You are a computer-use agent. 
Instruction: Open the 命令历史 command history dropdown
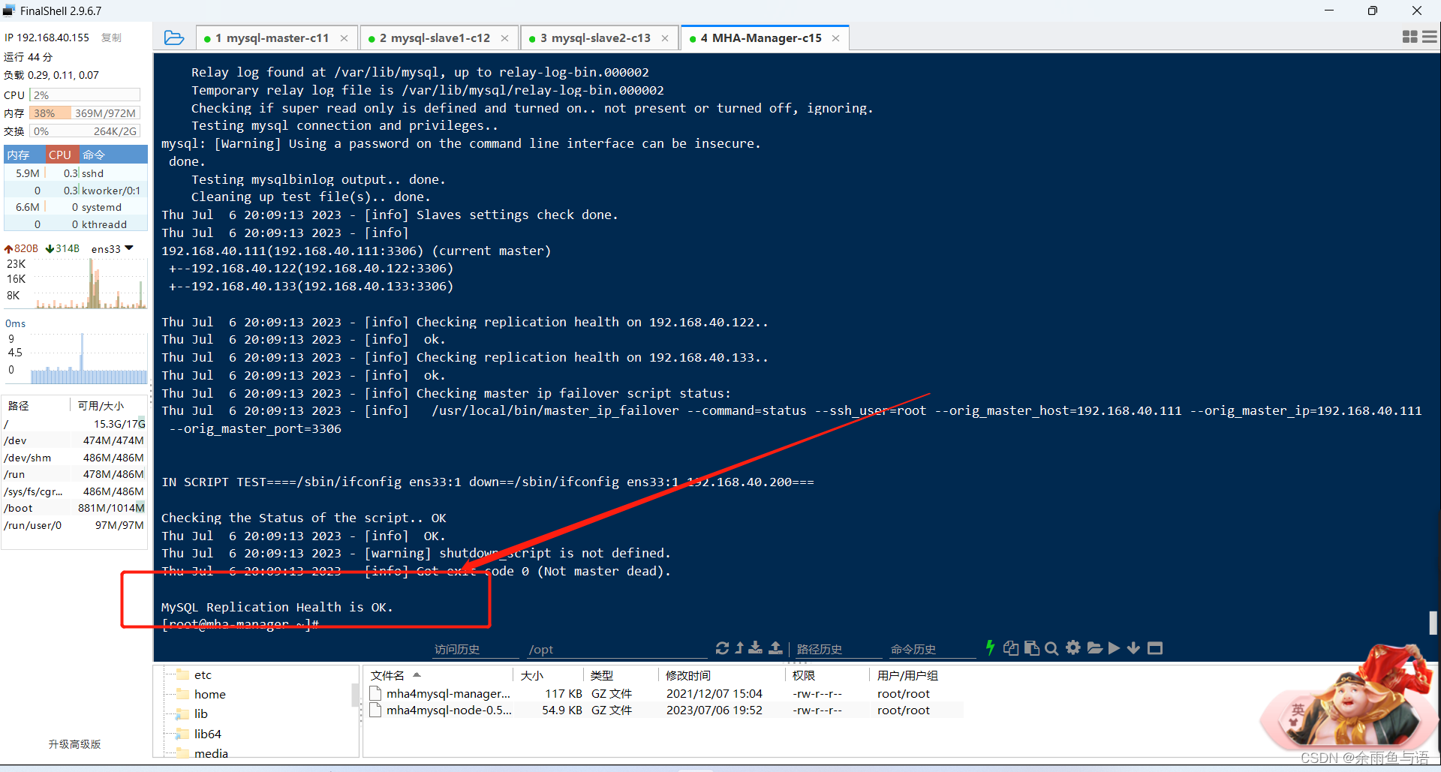click(x=913, y=650)
